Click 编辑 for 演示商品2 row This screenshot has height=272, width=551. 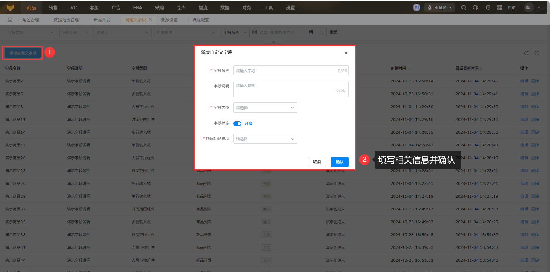tap(524, 81)
